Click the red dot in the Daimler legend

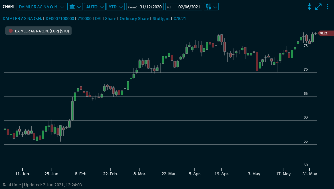(11, 31)
